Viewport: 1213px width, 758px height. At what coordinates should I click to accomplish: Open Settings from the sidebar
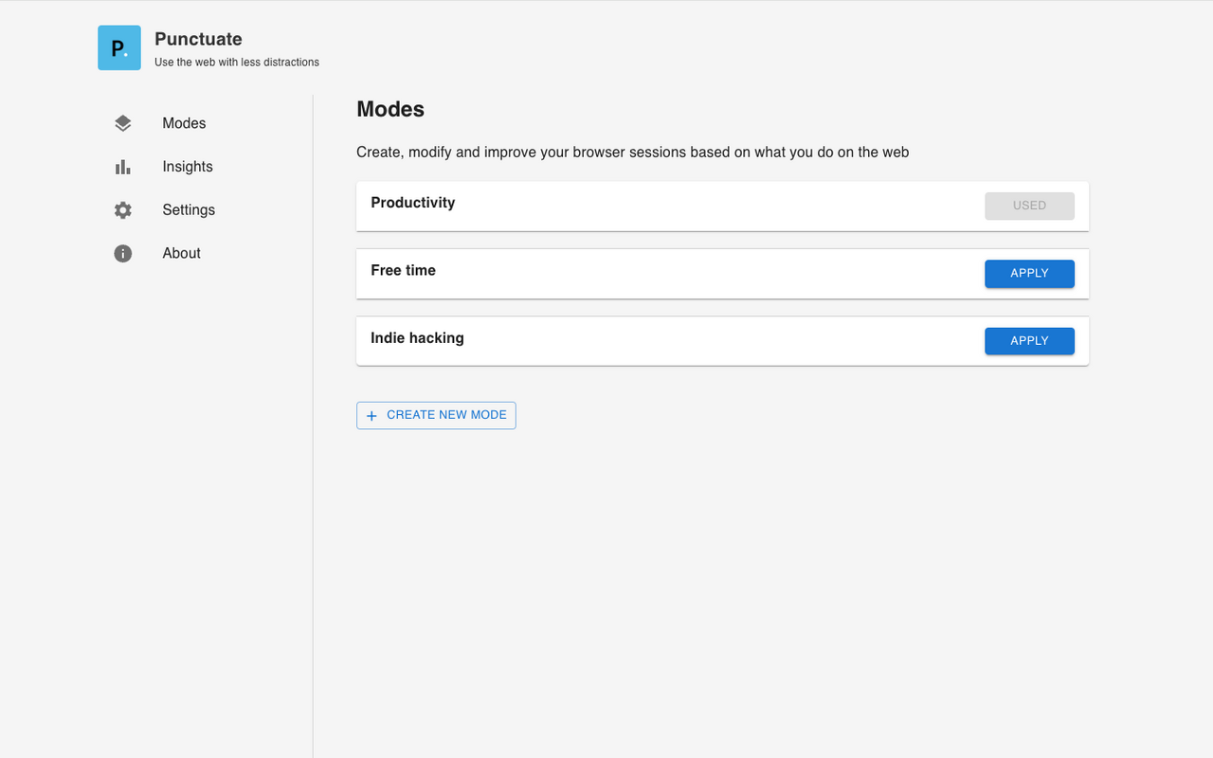[189, 210]
